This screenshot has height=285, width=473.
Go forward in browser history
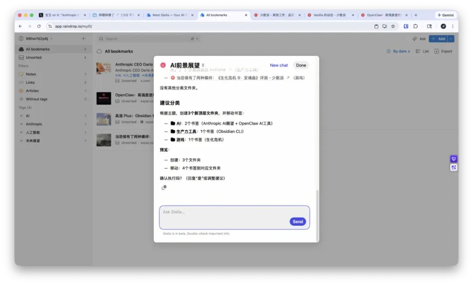pyautogui.click(x=30, y=26)
